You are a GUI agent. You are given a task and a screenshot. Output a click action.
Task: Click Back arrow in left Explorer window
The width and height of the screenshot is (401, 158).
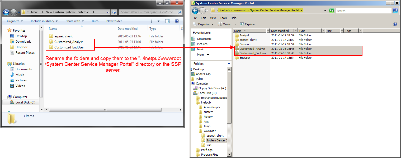[6, 12]
